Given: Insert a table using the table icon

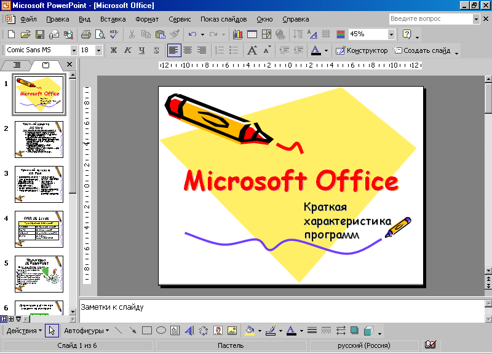Looking at the screenshot, I should pos(252,34).
